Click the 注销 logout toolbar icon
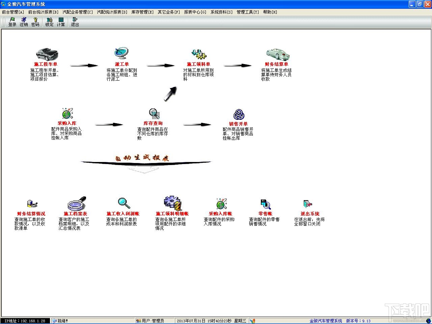Viewport: 432px width, 324px height. pos(24,22)
